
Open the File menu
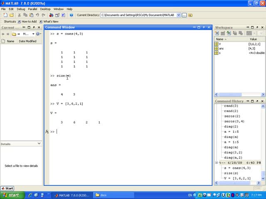(x=3, y=9)
